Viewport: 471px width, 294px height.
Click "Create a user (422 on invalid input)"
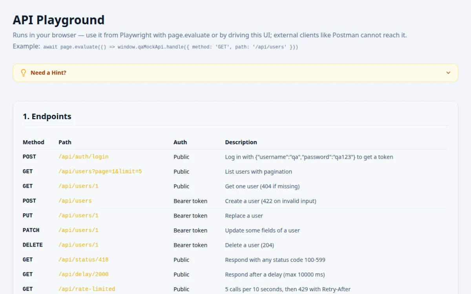coord(270,201)
